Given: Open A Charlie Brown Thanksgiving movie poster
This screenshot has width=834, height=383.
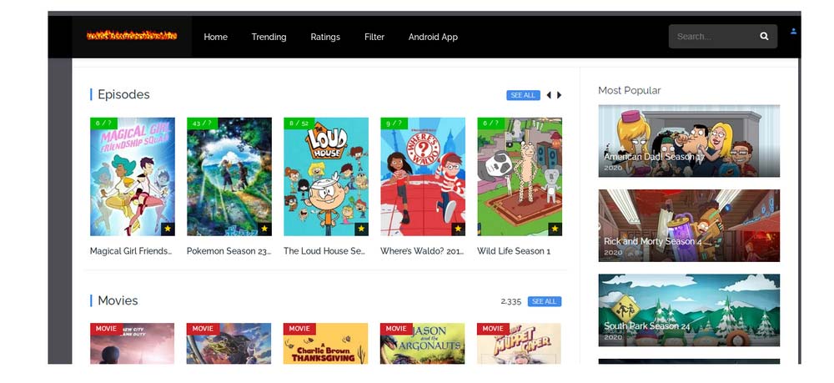Looking at the screenshot, I should click(325, 343).
